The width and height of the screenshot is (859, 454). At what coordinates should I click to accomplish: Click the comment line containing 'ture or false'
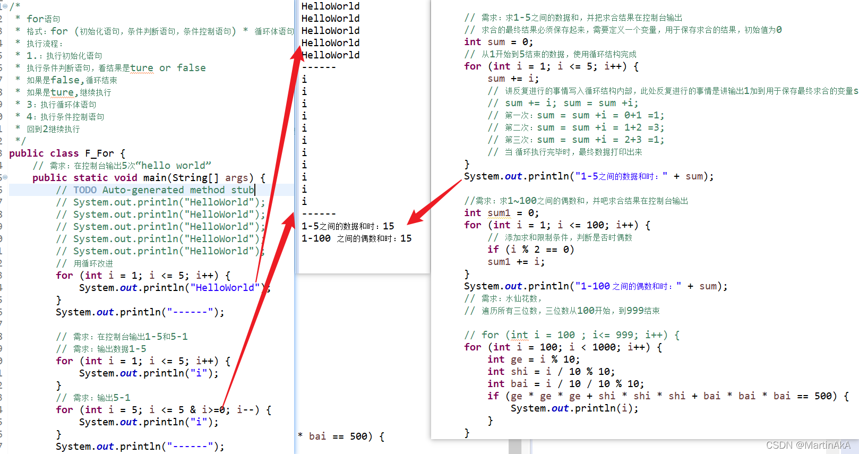point(110,68)
